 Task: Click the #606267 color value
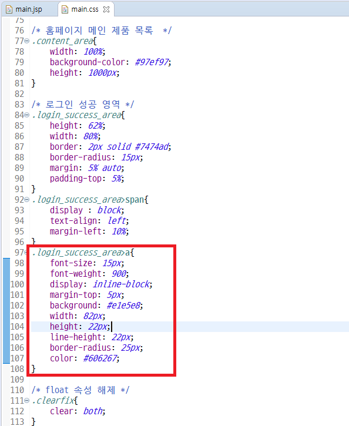pyautogui.click(x=100, y=358)
